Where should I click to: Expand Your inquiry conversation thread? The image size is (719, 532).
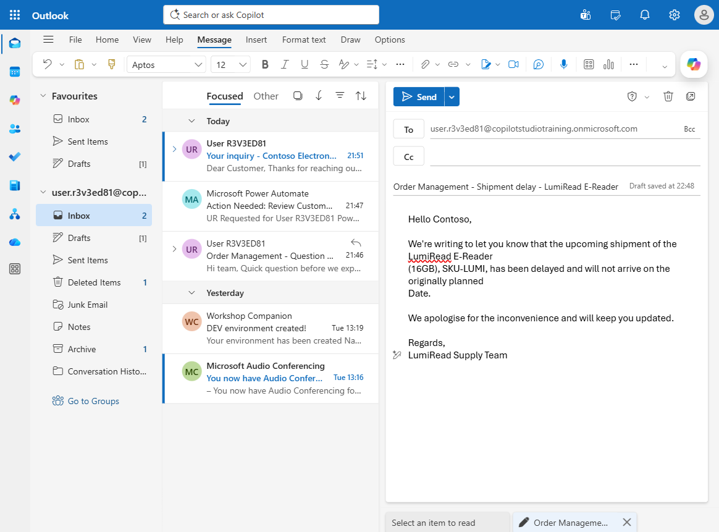[x=174, y=149]
